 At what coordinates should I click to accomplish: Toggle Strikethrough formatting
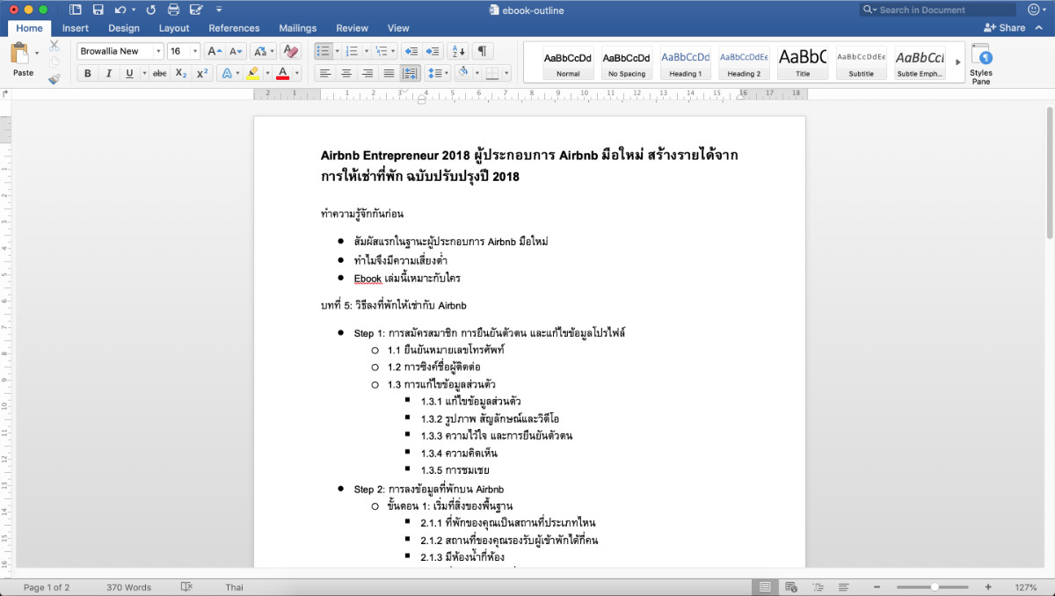click(x=159, y=73)
